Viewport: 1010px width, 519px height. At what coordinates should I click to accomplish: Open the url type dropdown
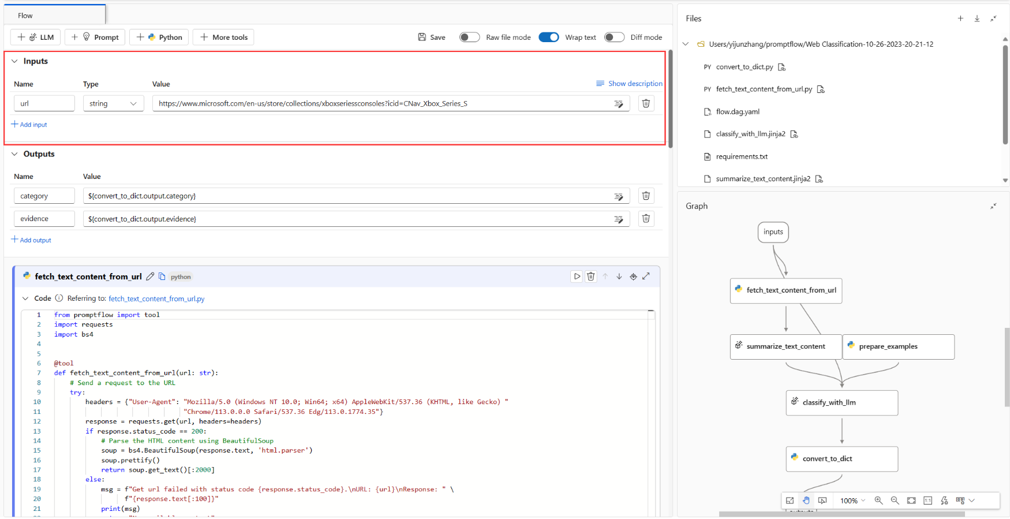[113, 104]
